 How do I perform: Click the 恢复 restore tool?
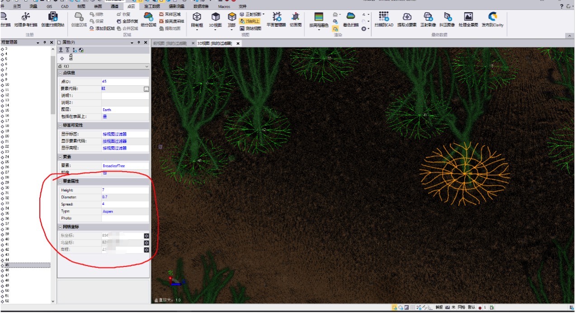tap(123, 14)
